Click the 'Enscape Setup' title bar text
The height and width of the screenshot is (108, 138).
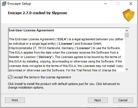coord(19,4)
